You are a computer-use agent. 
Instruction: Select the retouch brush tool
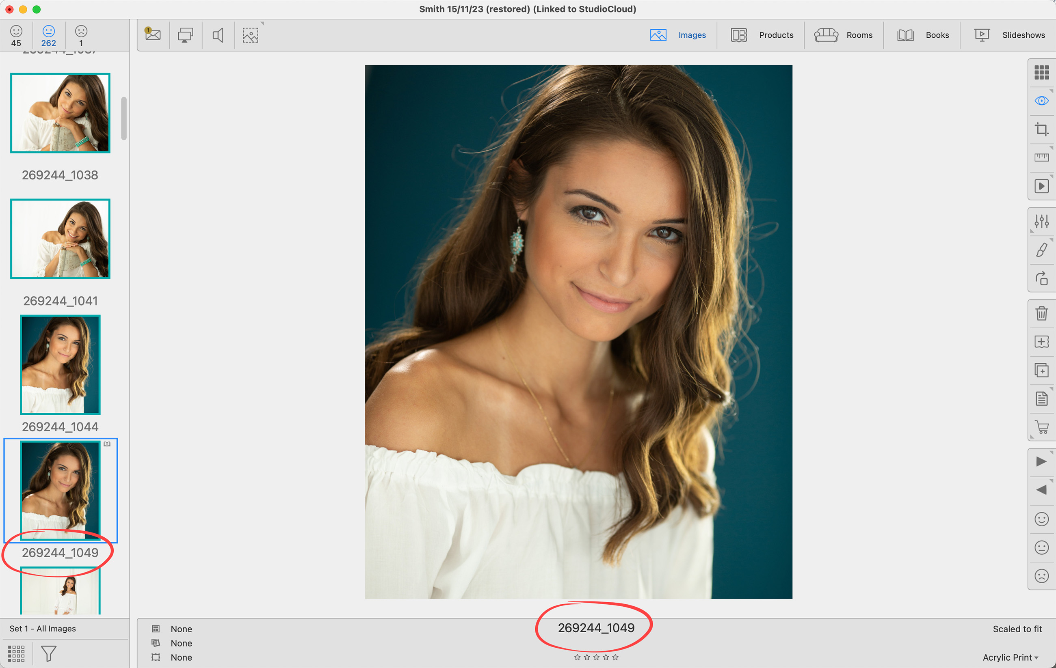[1041, 250]
